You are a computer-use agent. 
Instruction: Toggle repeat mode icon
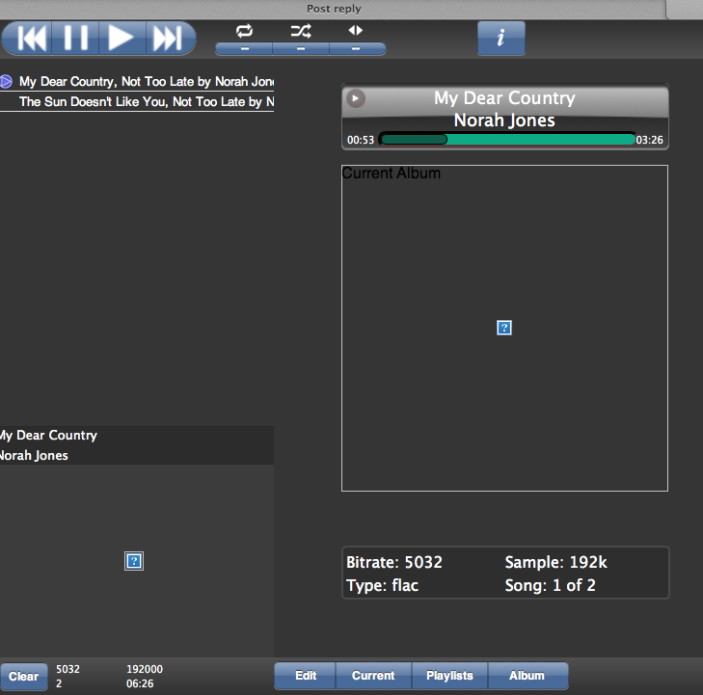244,31
